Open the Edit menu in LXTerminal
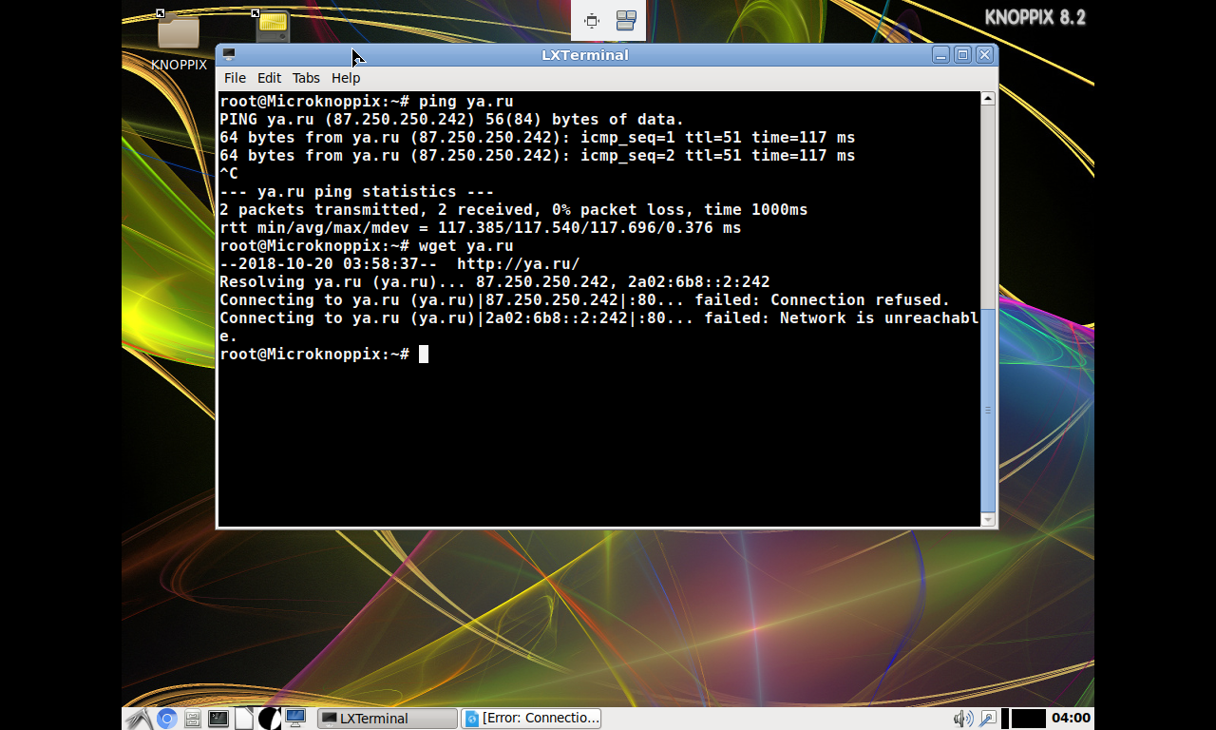This screenshot has width=1216, height=730. pos(269,78)
